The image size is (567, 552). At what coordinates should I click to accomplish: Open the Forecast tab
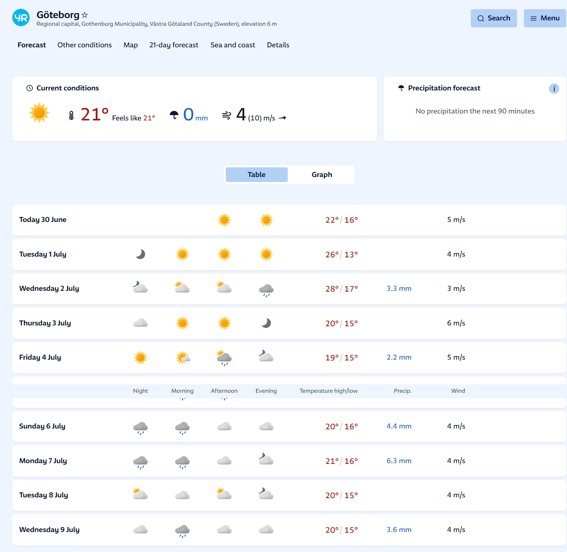(32, 45)
